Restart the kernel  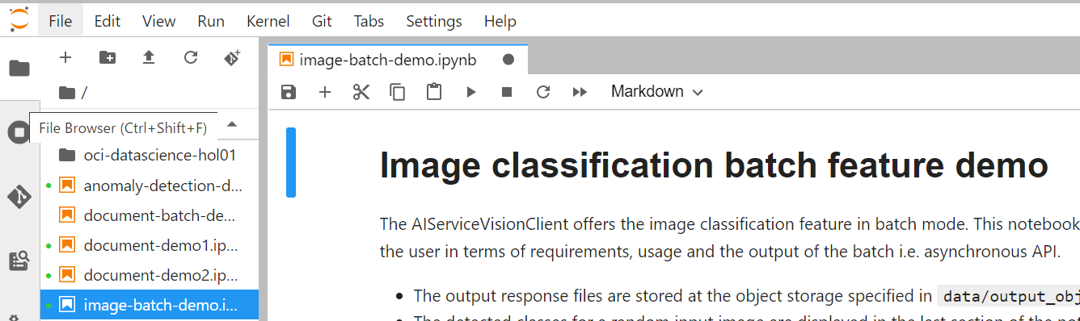click(543, 92)
